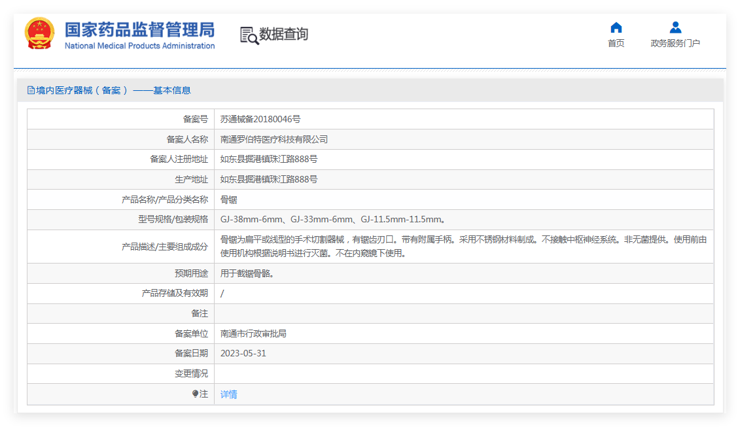Click 型号规格/包装规格 label
Screen dimensions: 740x427
pos(173,220)
